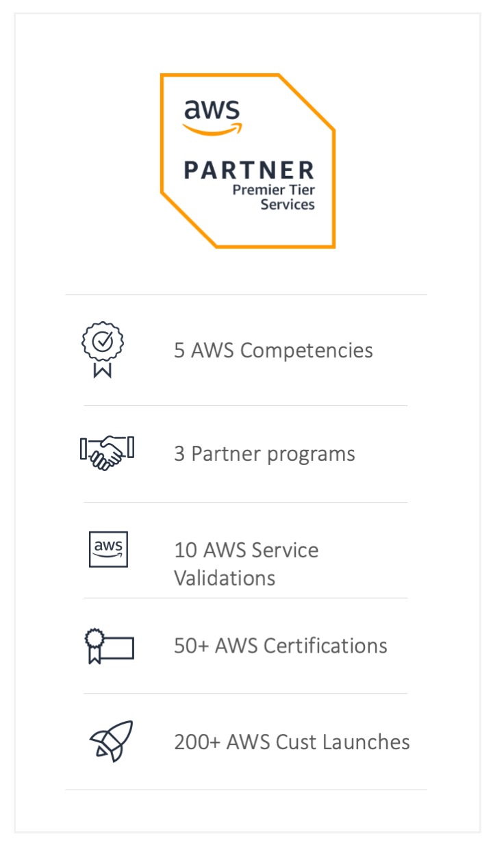Open 10 AWS Service Validations entry
The image size is (493, 845).
tap(246, 564)
